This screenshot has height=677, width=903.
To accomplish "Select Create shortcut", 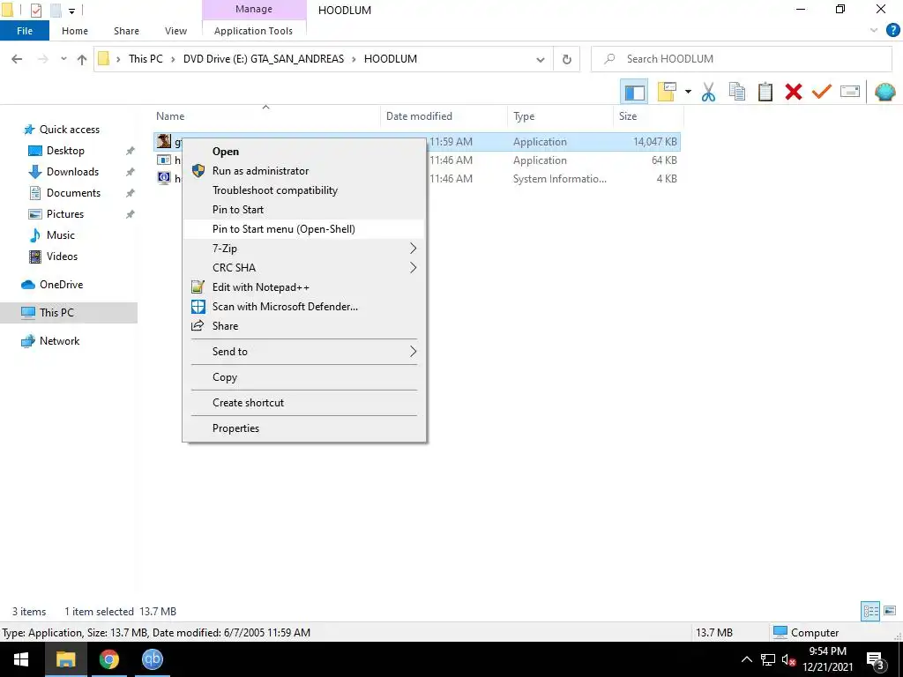I will click(x=303, y=403).
